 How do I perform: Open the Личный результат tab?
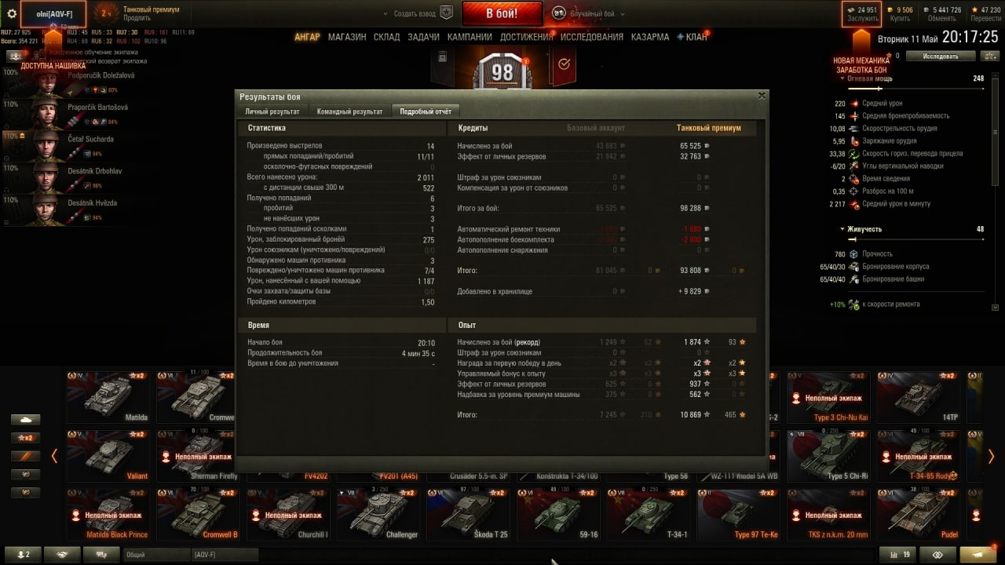(272, 111)
